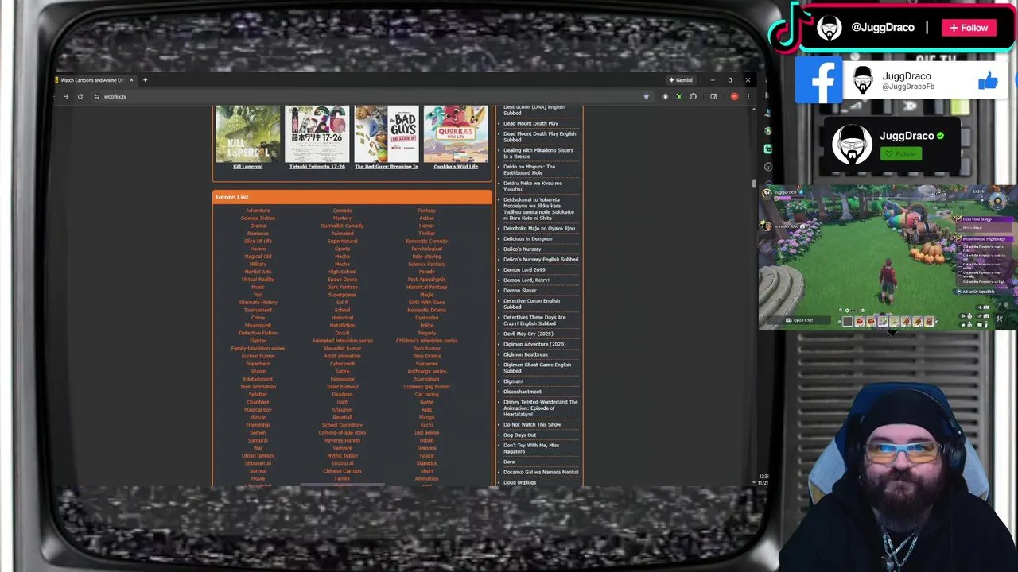Open the Girls With Guns genre
Screen dimensions: 1018x572
coord(426,302)
